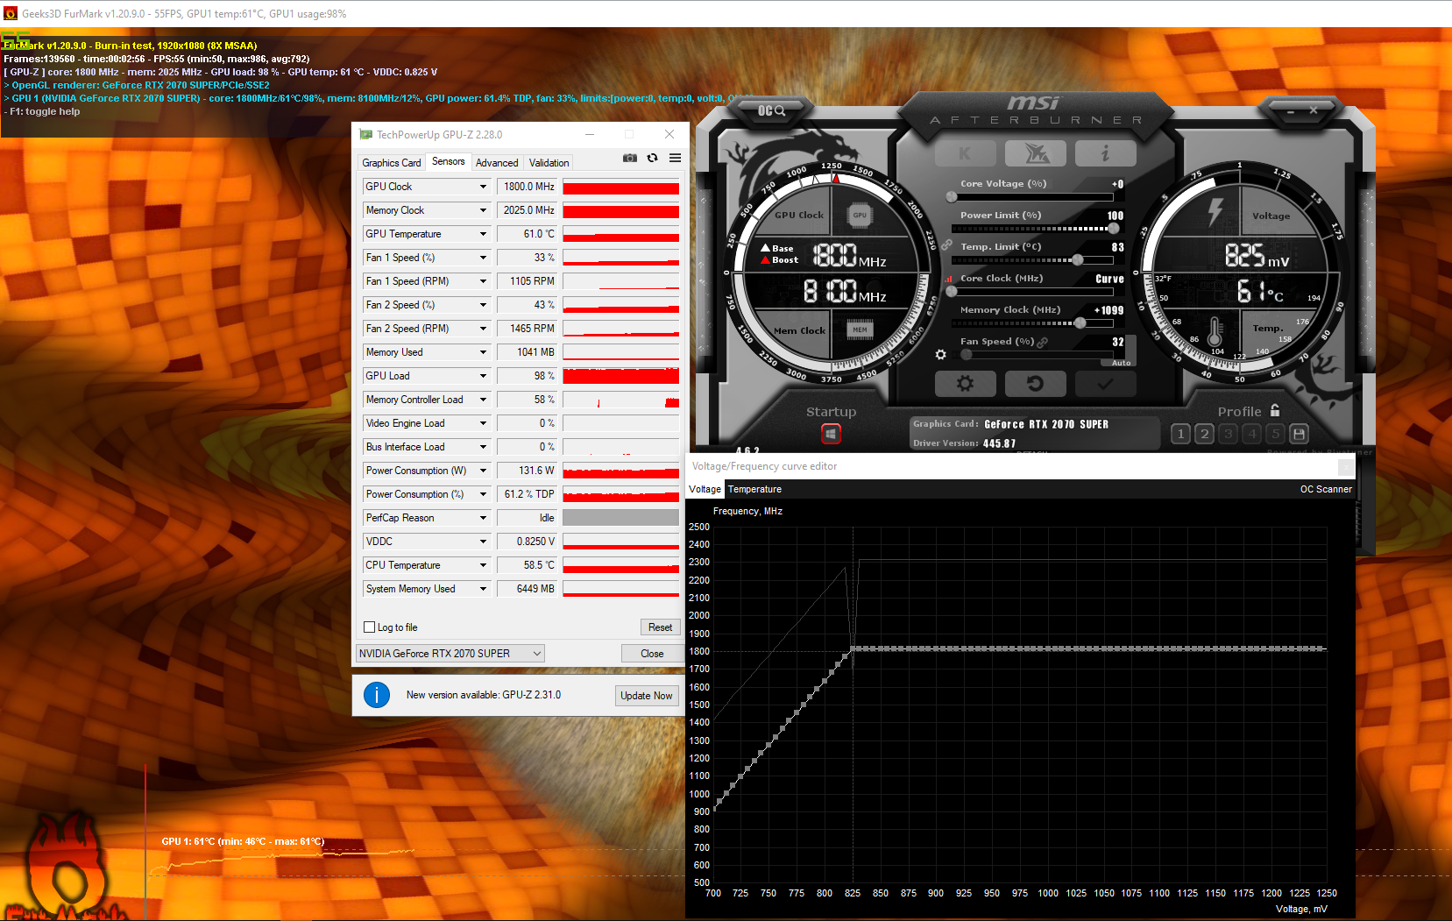The image size is (1452, 921).
Task: Open the NVIDIA GeForce RTX 2070 SUPER selector
Action: tap(450, 653)
